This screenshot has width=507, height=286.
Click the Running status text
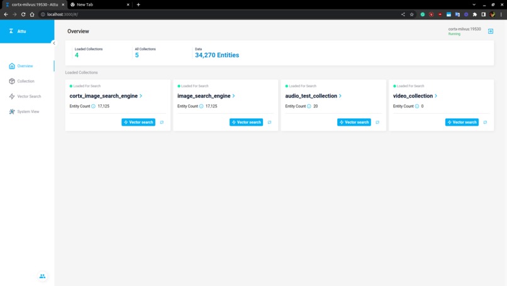(x=454, y=34)
